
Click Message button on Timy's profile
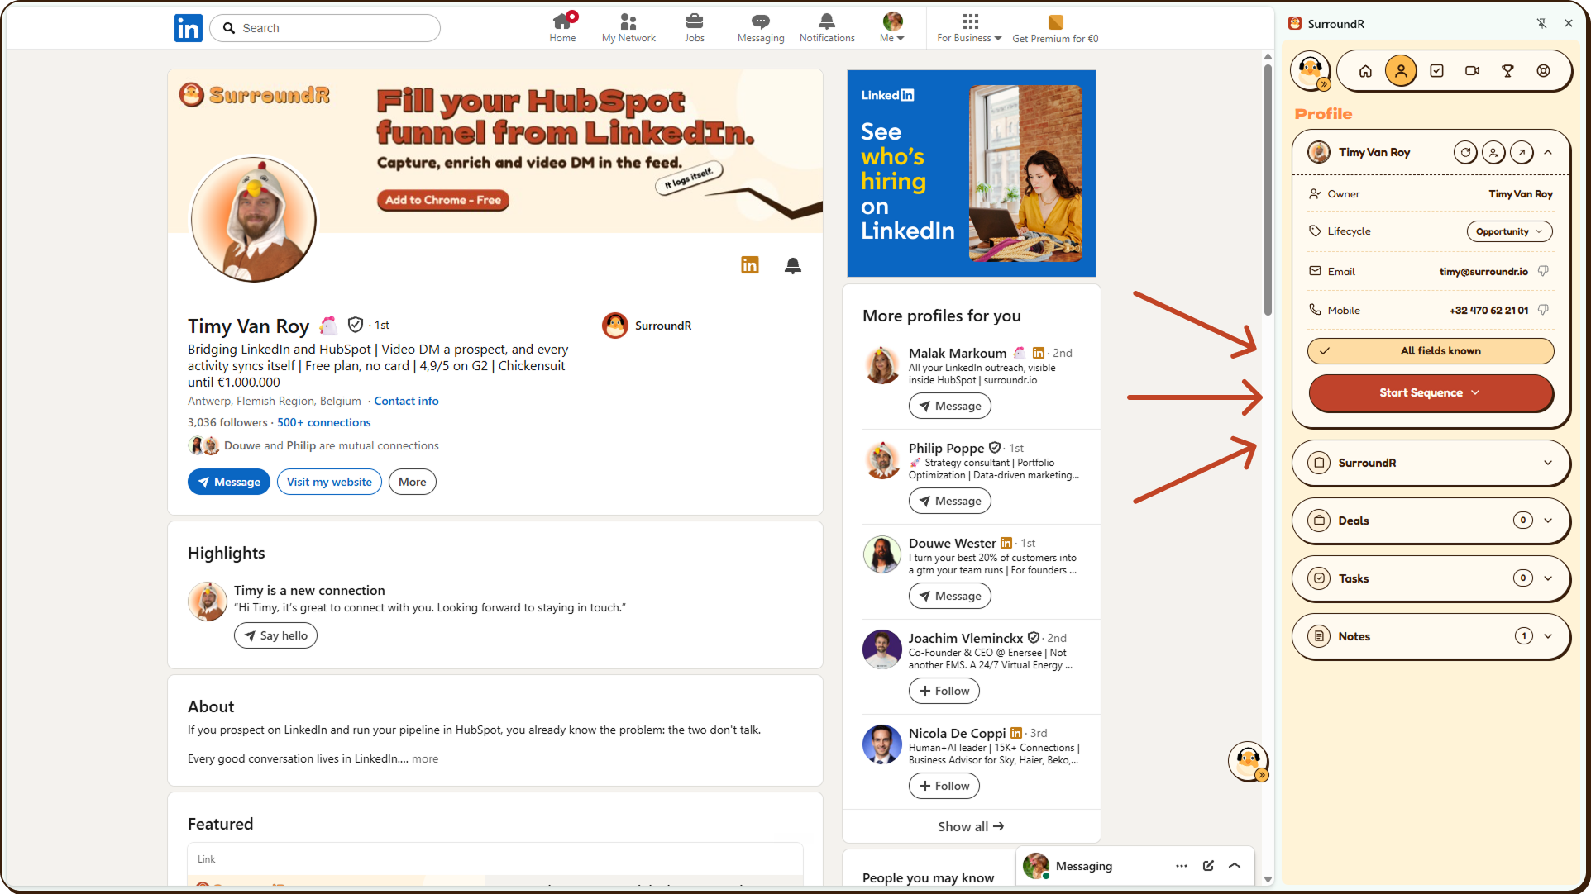pos(229,482)
